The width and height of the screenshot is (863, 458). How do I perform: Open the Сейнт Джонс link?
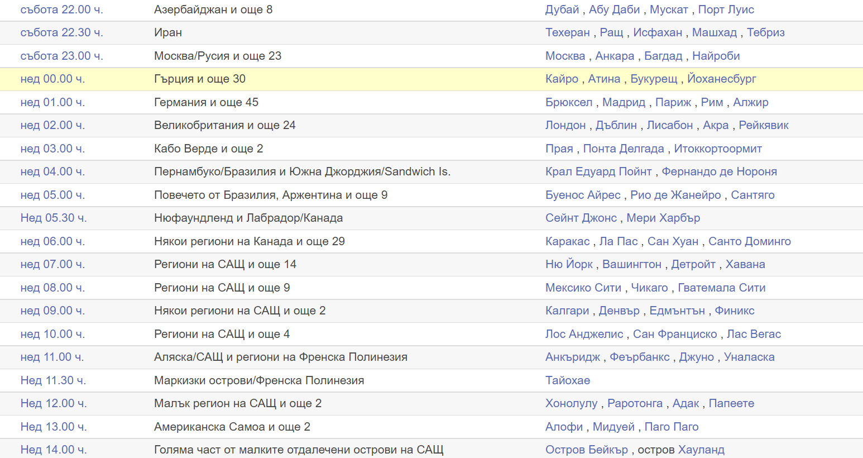pyautogui.click(x=581, y=218)
